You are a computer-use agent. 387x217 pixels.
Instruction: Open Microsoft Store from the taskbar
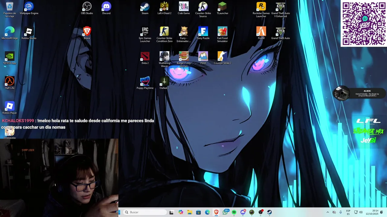199,212
